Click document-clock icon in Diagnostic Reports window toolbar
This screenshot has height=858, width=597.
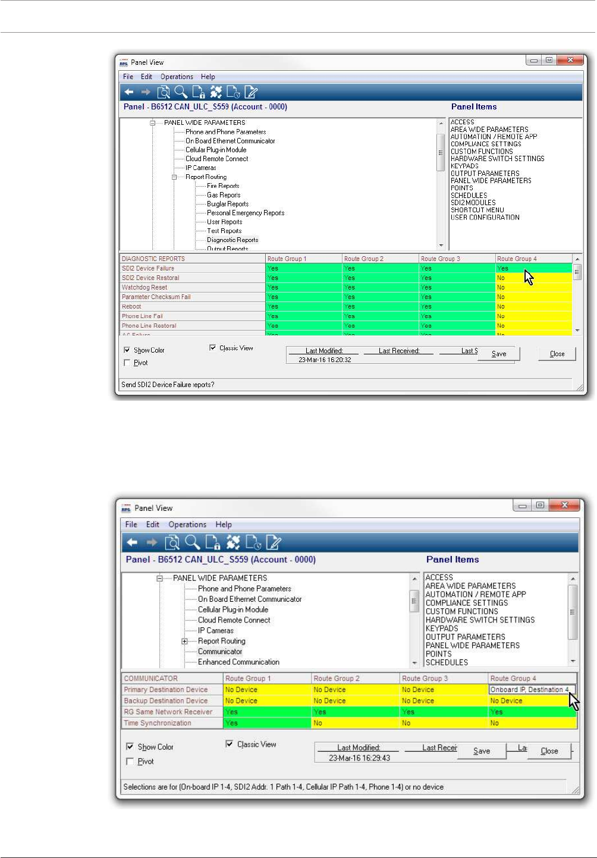(233, 92)
